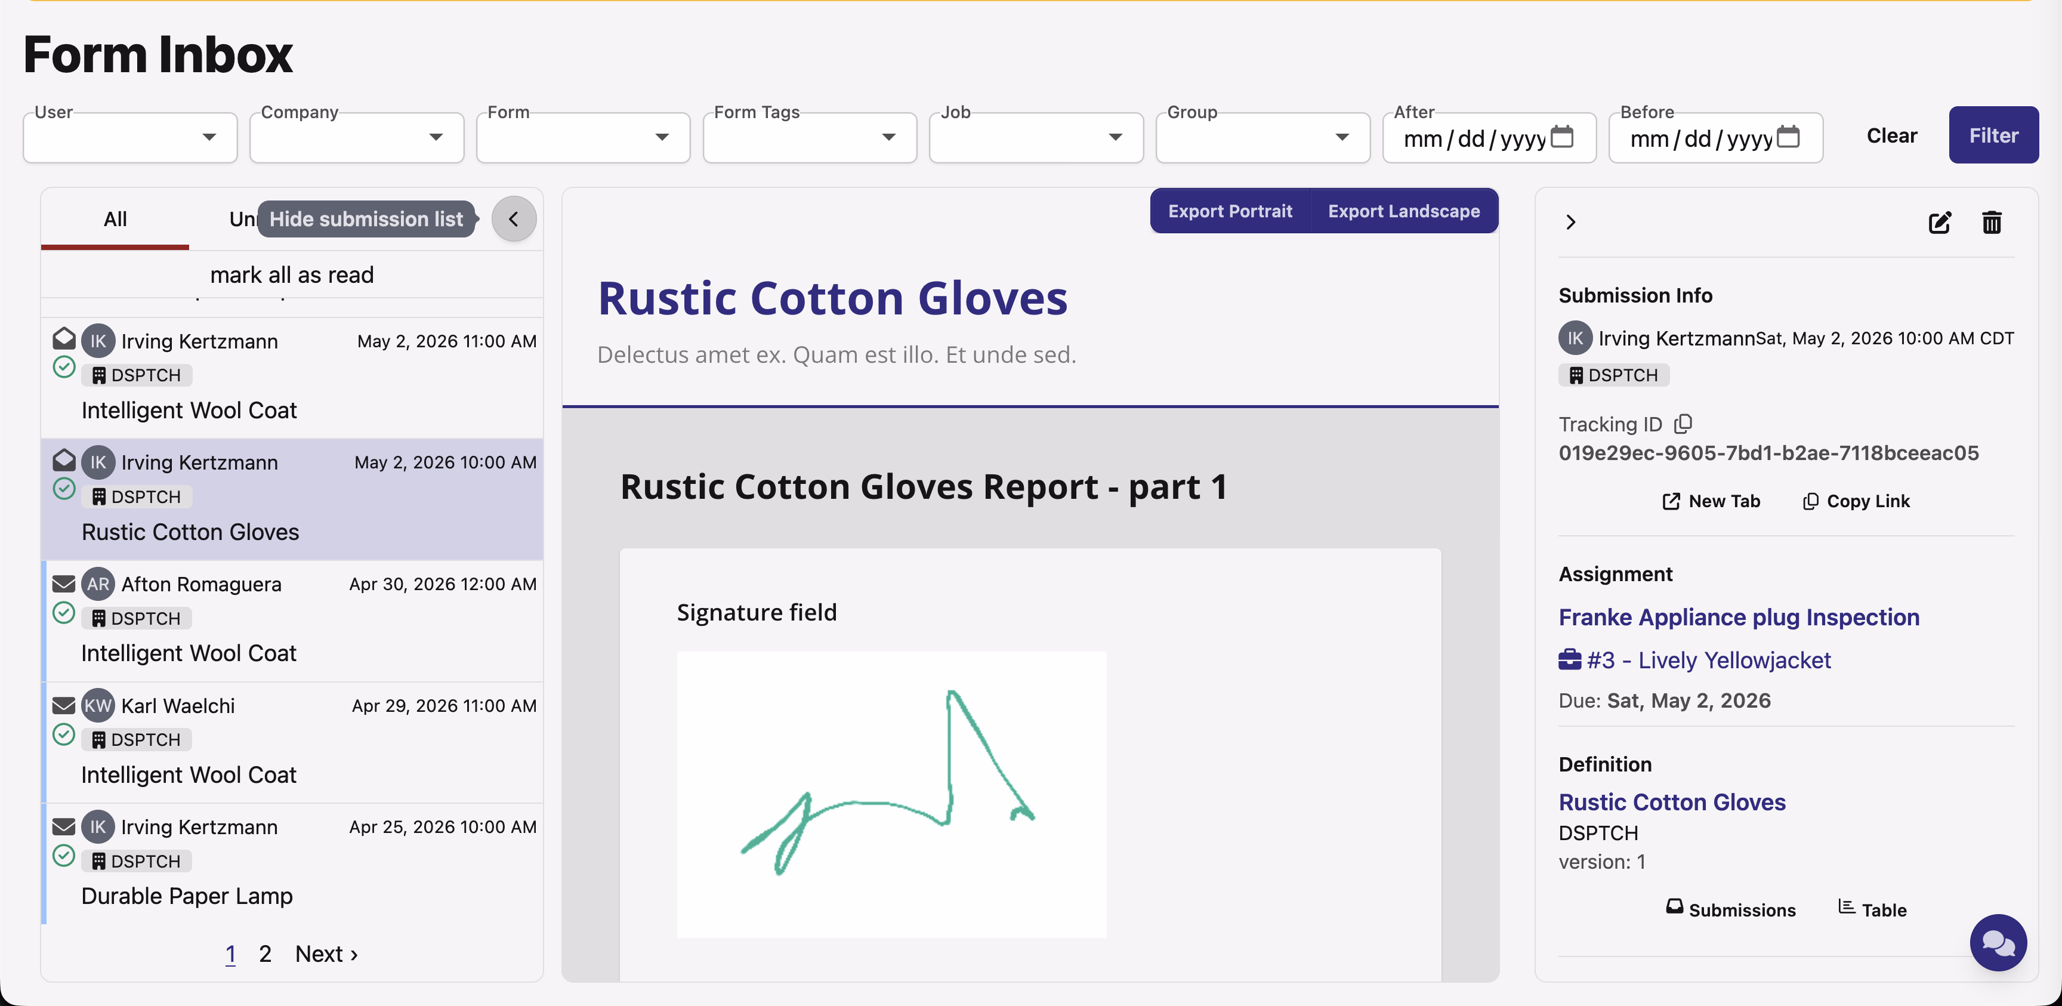This screenshot has height=1006, width=2062.
Task: Click the green check on the Afton Romaguera row
Action: [64, 613]
